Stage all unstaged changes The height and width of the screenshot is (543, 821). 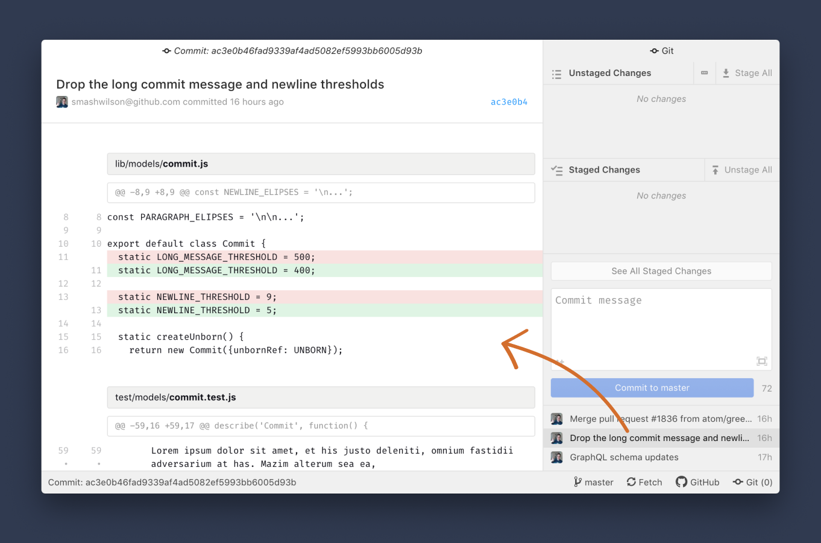[x=747, y=72]
